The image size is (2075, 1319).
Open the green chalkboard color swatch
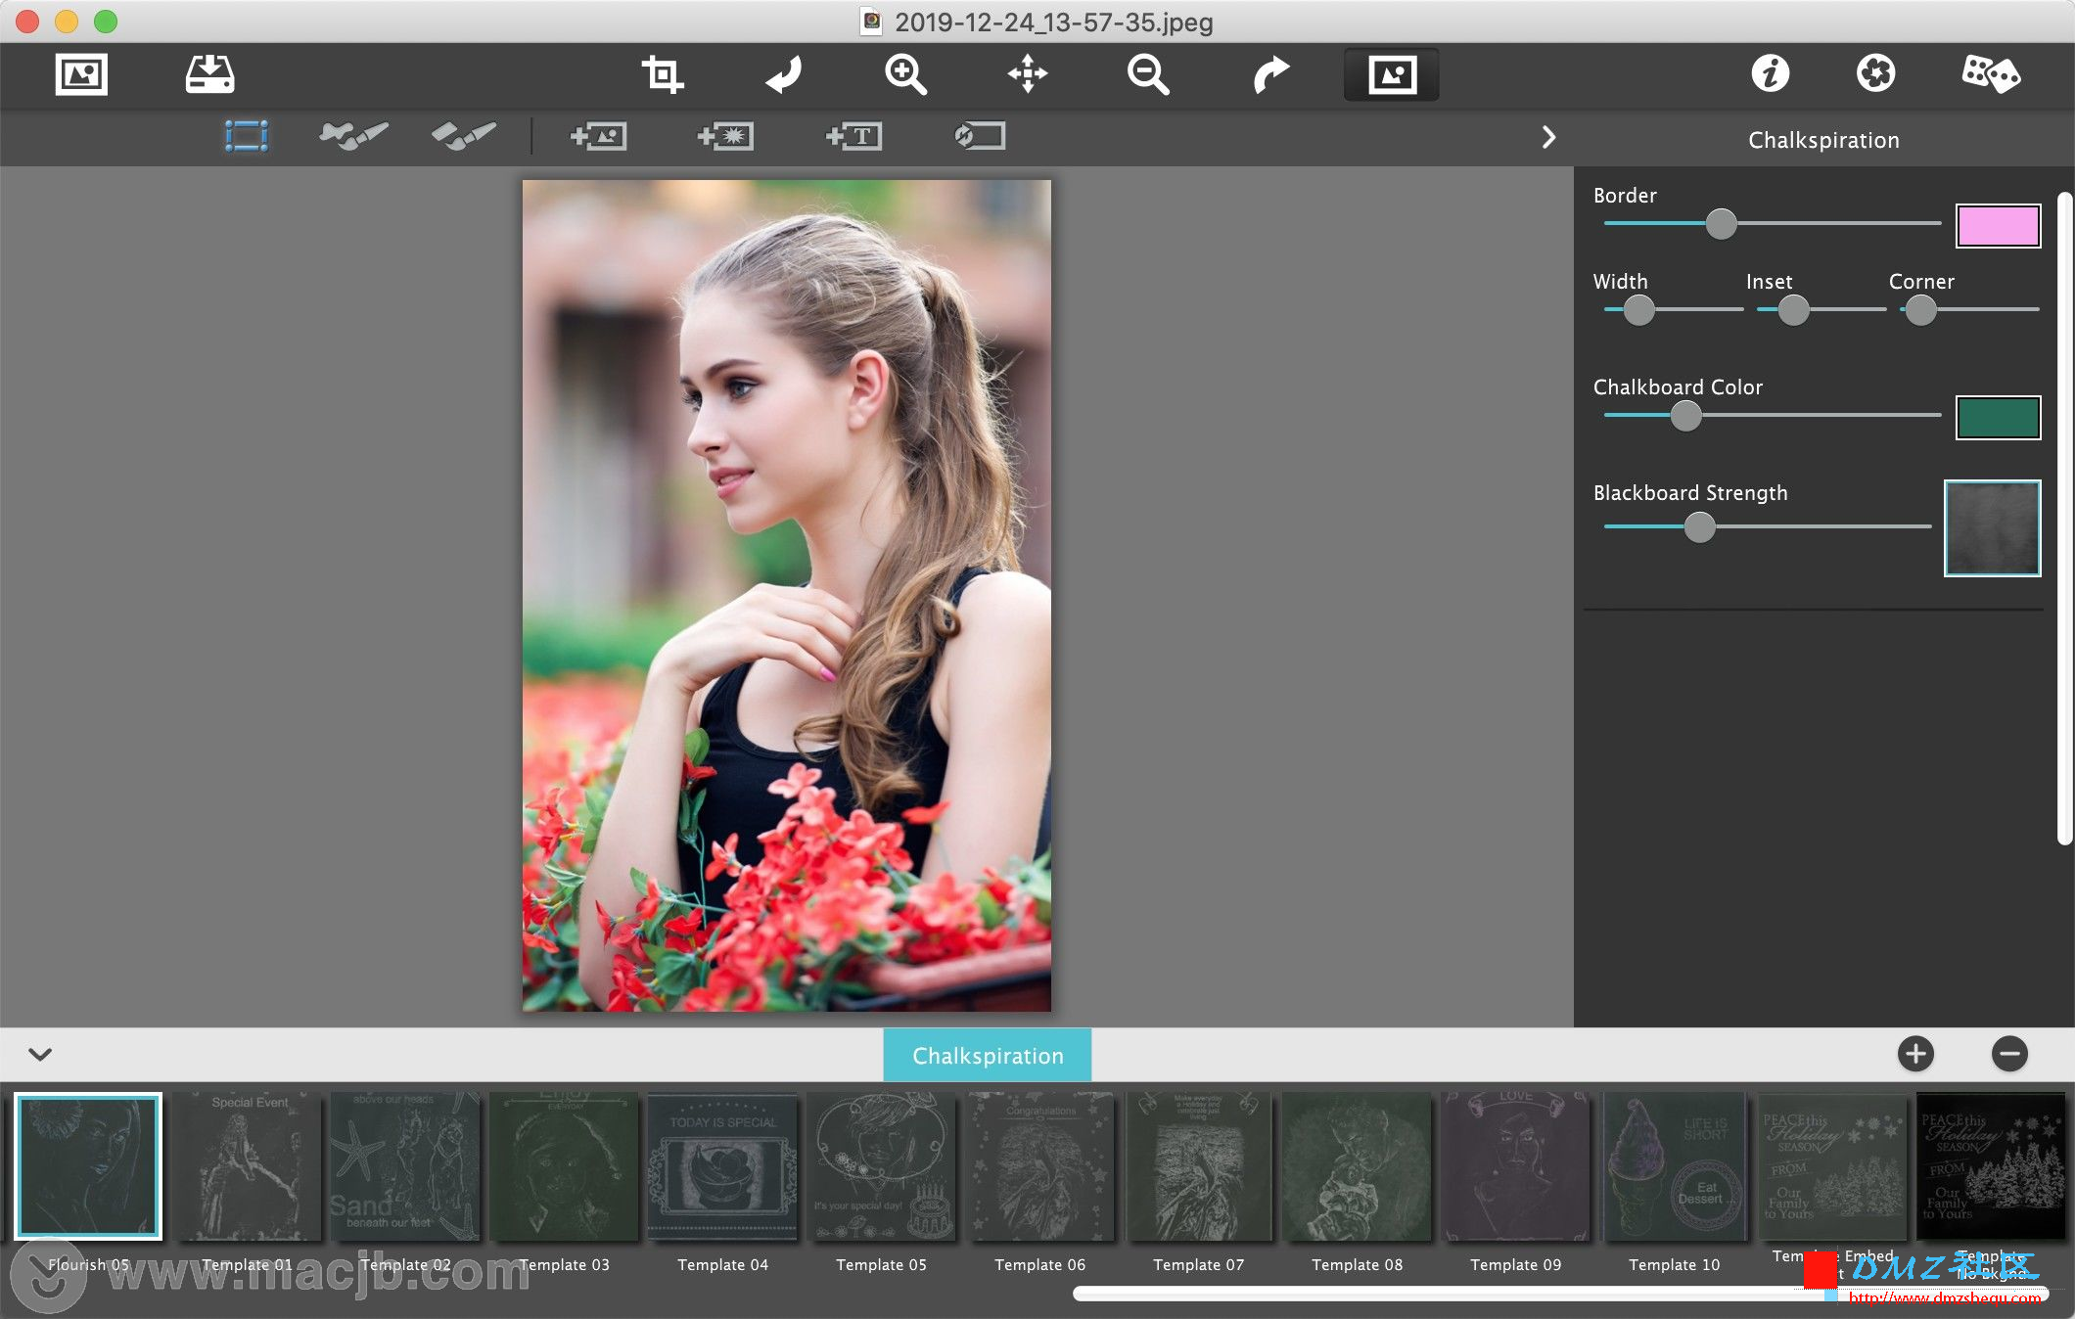1998,418
